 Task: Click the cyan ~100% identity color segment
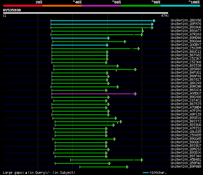coord(180,6)
